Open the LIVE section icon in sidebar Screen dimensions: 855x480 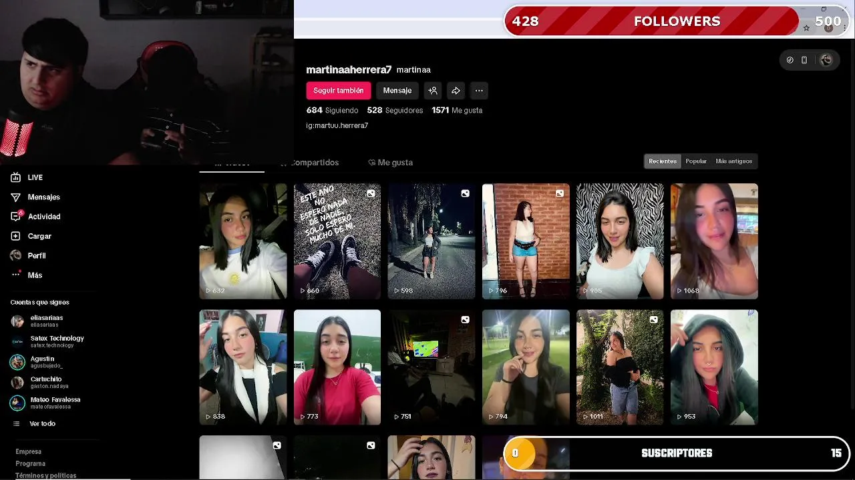(15, 177)
